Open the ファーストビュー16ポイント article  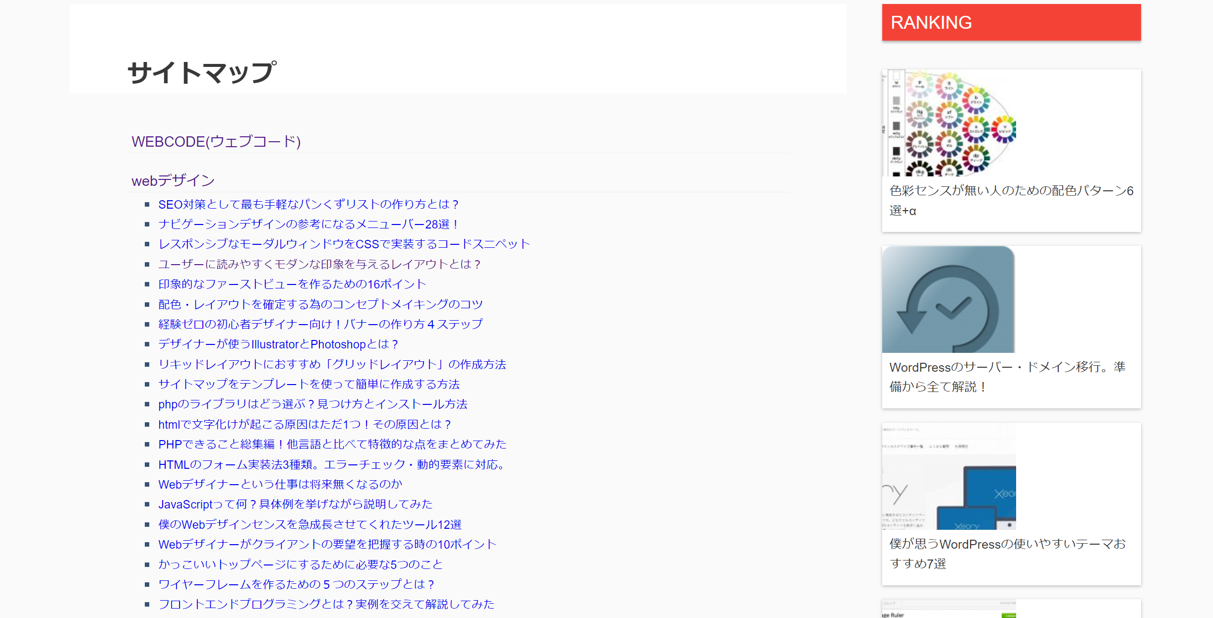tap(291, 284)
